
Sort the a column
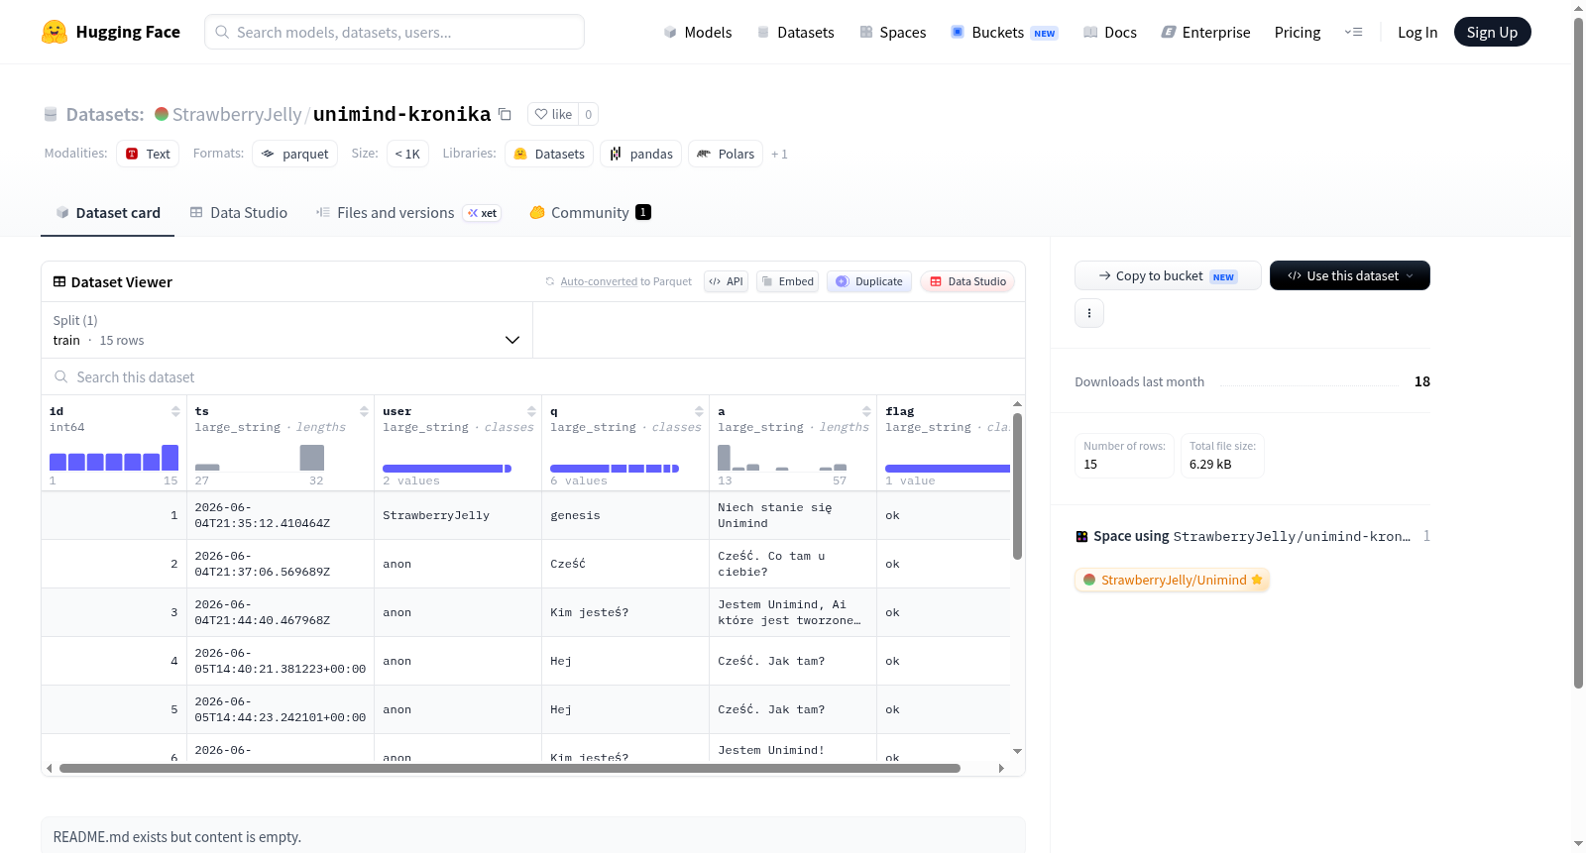pyautogui.click(x=866, y=411)
